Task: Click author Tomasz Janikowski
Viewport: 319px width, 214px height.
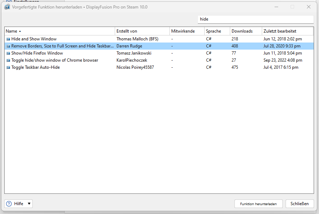Action: pyautogui.click(x=134, y=53)
